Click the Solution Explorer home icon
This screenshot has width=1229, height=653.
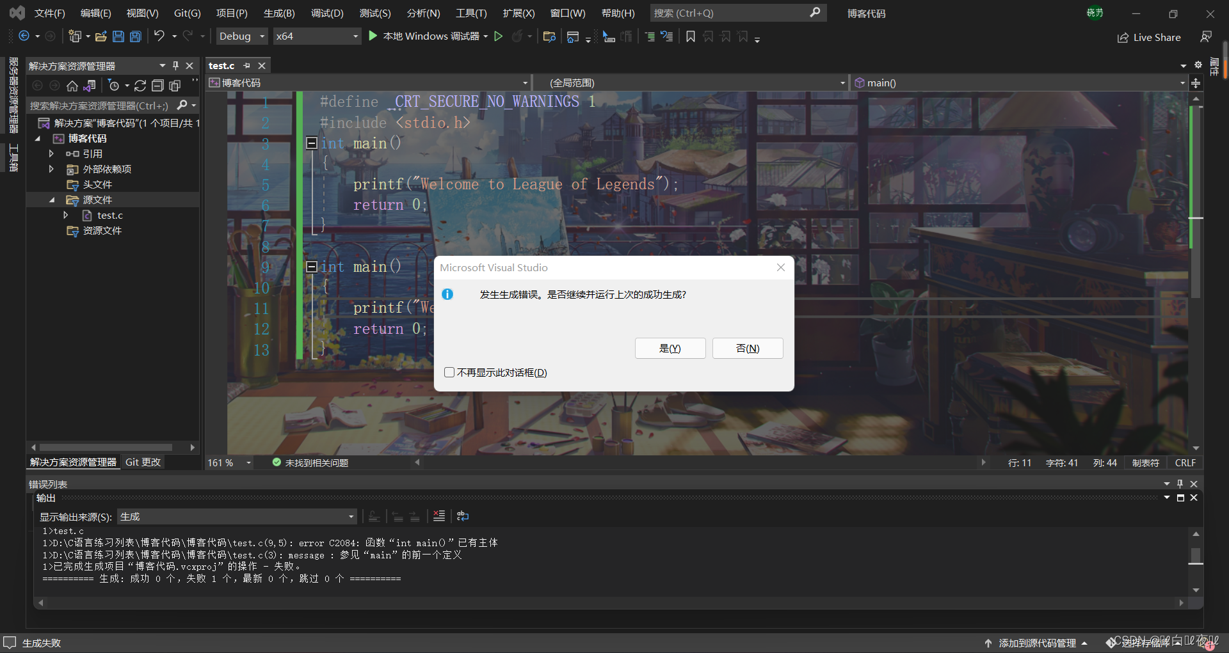[x=72, y=85]
